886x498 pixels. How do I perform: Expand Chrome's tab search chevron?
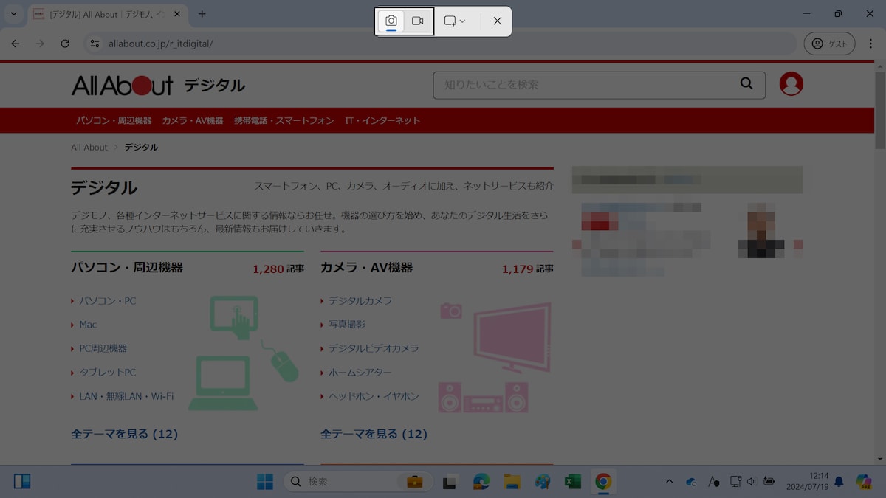pyautogui.click(x=13, y=14)
